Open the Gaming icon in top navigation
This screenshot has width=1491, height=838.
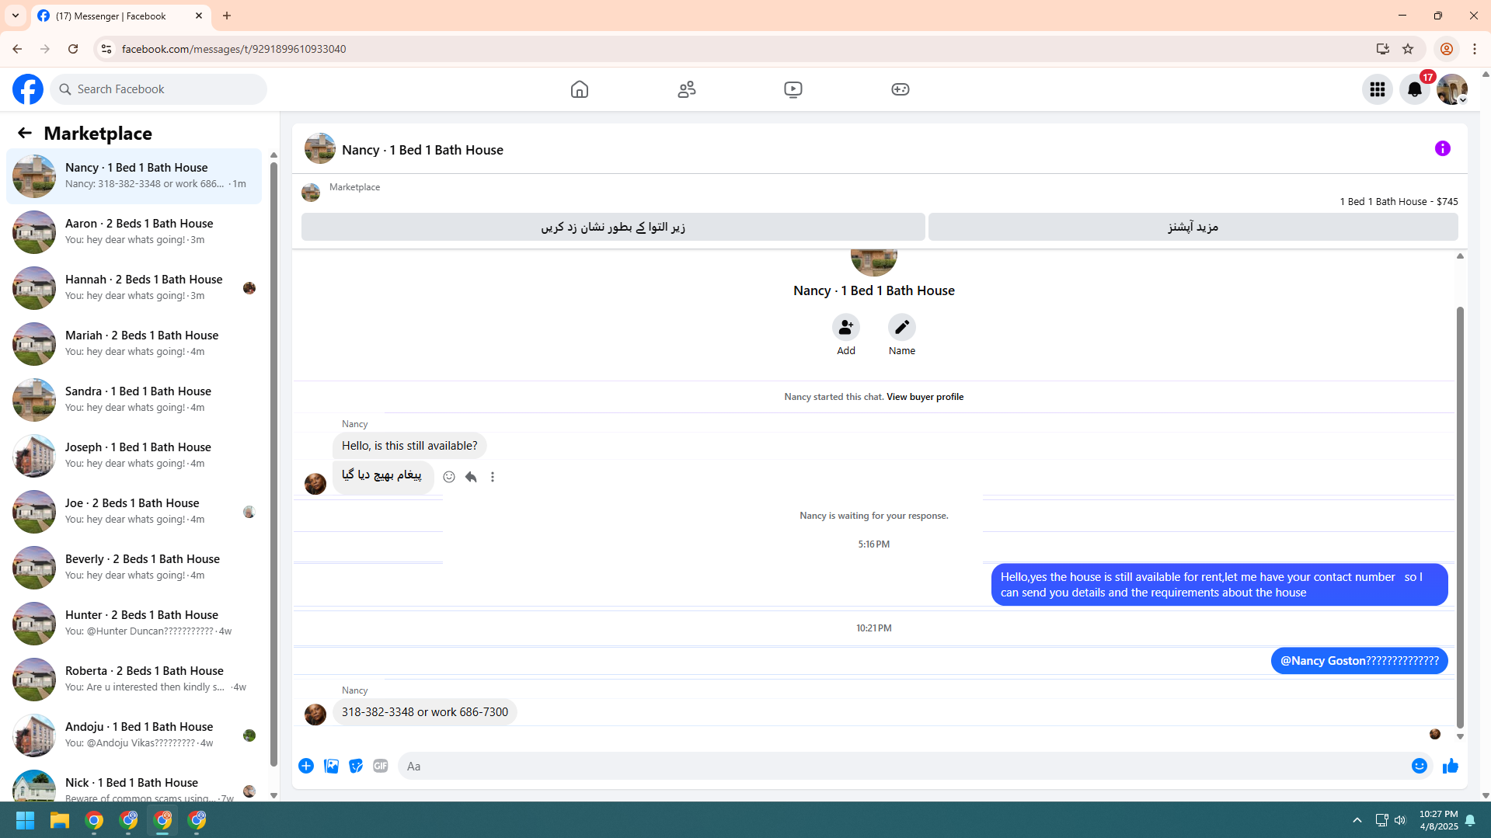(901, 89)
